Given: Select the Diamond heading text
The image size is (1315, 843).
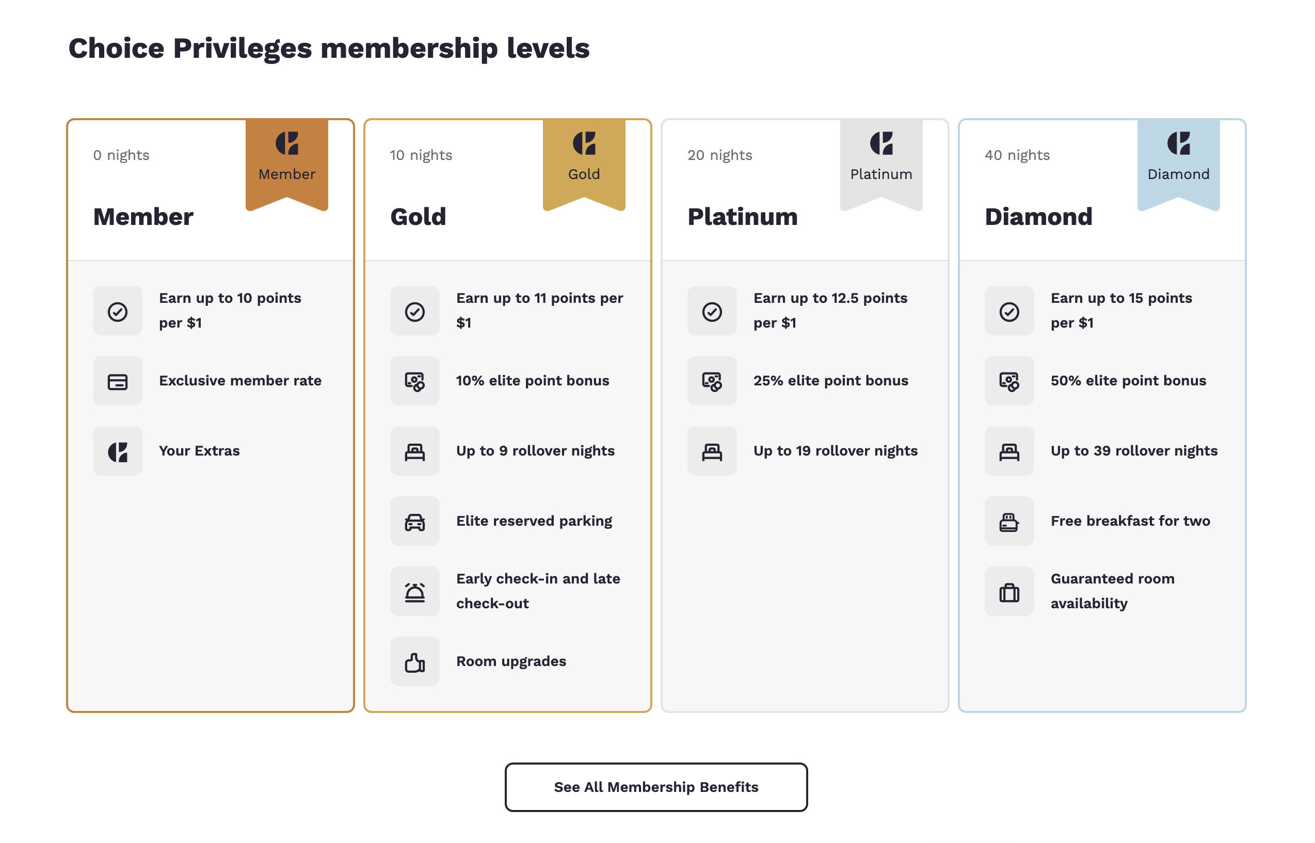Looking at the screenshot, I should [1038, 217].
